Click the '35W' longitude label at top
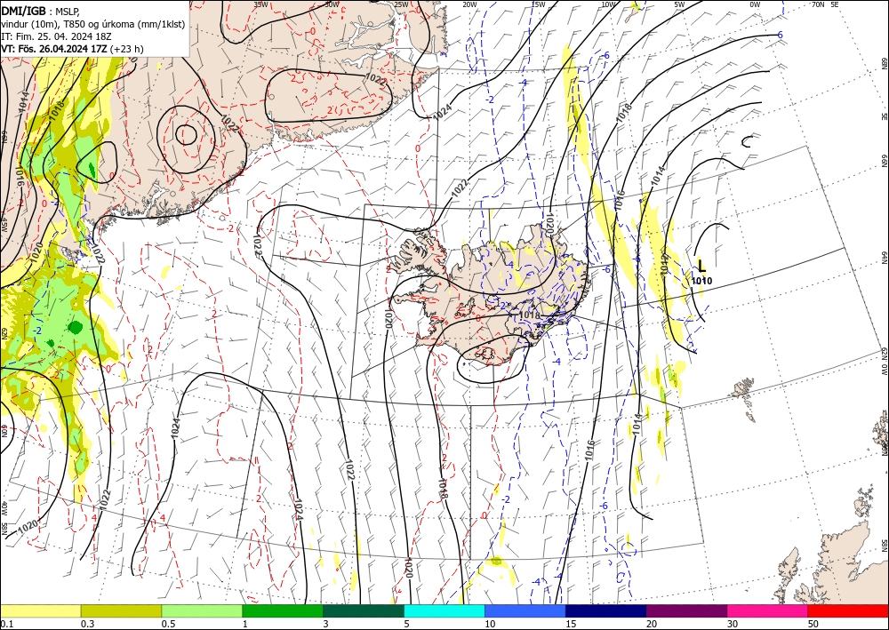Image resolution: width=889 pixels, height=630 pixels. [260, 4]
